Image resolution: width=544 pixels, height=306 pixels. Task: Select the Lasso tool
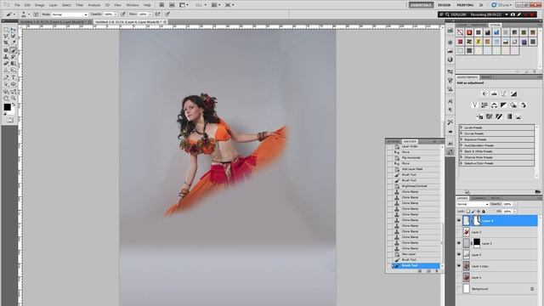point(6,36)
